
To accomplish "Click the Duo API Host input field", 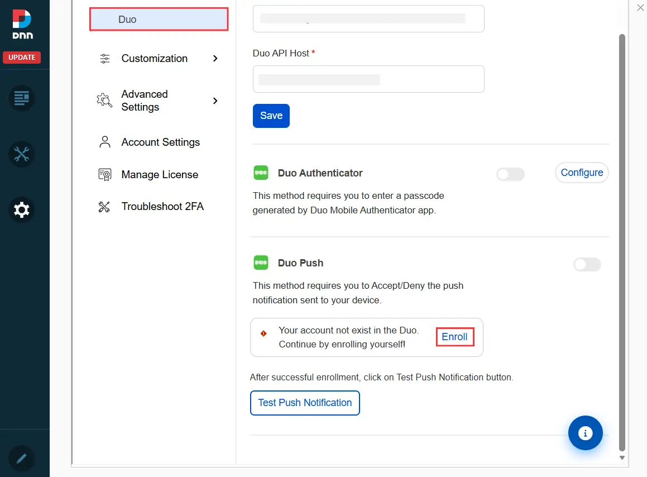I will [x=368, y=79].
